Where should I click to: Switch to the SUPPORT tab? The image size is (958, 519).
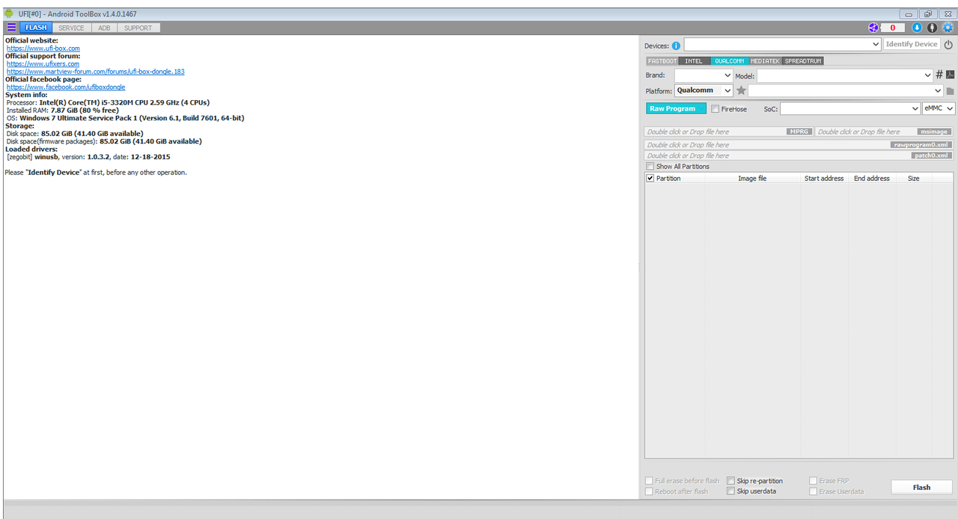(138, 28)
